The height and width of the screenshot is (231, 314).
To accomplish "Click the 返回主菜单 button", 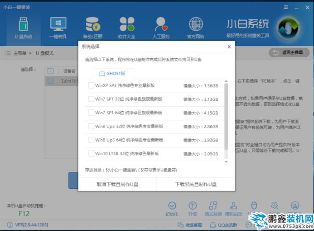I will (x=289, y=53).
